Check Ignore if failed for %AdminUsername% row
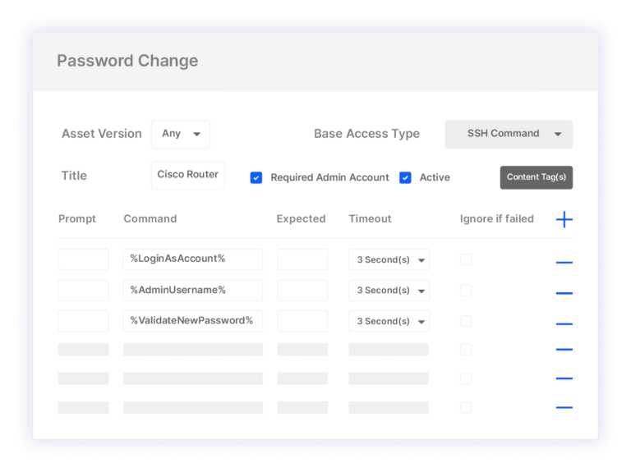The width and height of the screenshot is (631, 472). [x=466, y=290]
